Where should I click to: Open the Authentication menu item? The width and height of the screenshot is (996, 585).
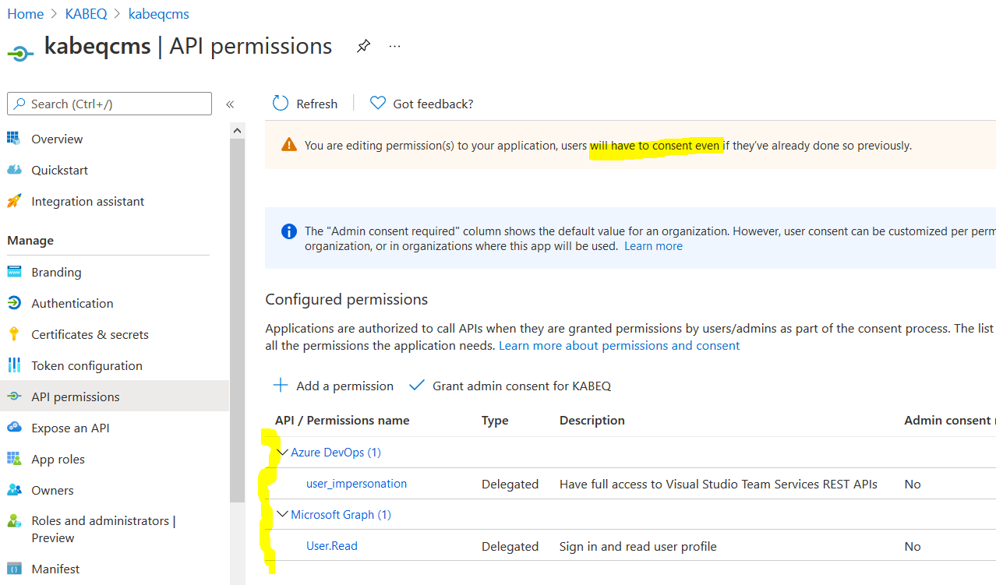[72, 303]
